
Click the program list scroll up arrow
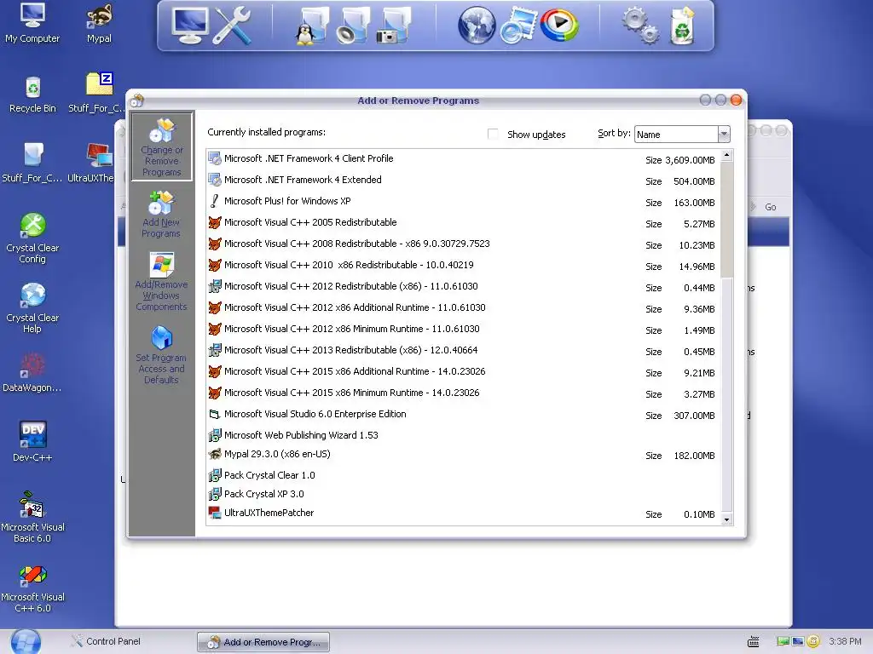726,156
